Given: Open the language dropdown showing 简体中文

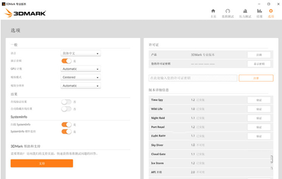Looking at the screenshot, I should (80, 53).
